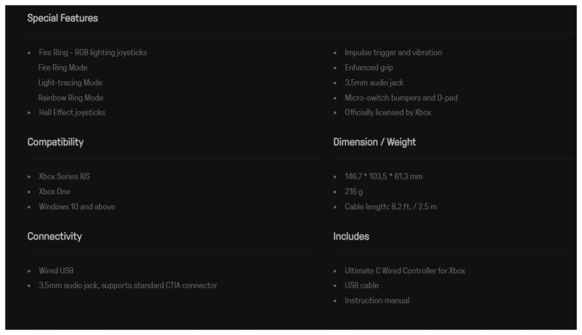Click the Connectivity section heading
The image size is (582, 335).
[x=55, y=236]
